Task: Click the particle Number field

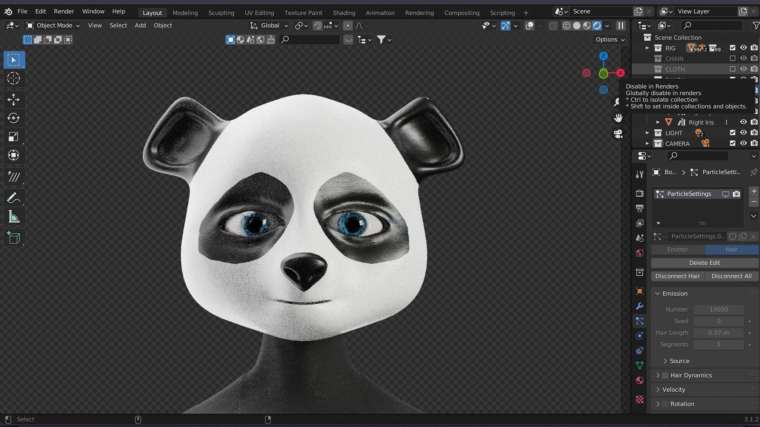Action: pos(719,310)
